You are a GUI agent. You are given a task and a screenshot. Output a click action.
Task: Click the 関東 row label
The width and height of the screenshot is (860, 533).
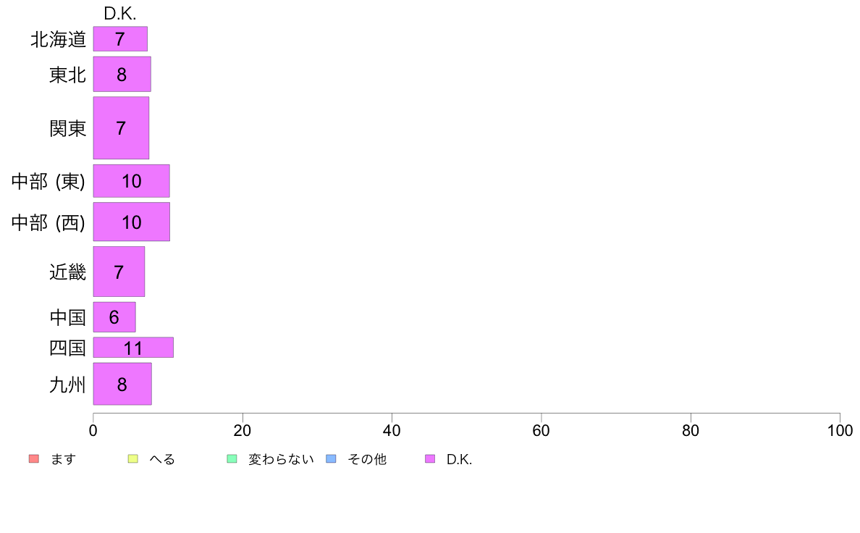(67, 128)
